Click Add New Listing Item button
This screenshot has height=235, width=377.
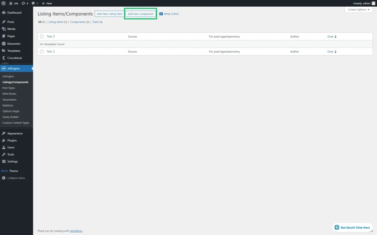[x=109, y=14]
